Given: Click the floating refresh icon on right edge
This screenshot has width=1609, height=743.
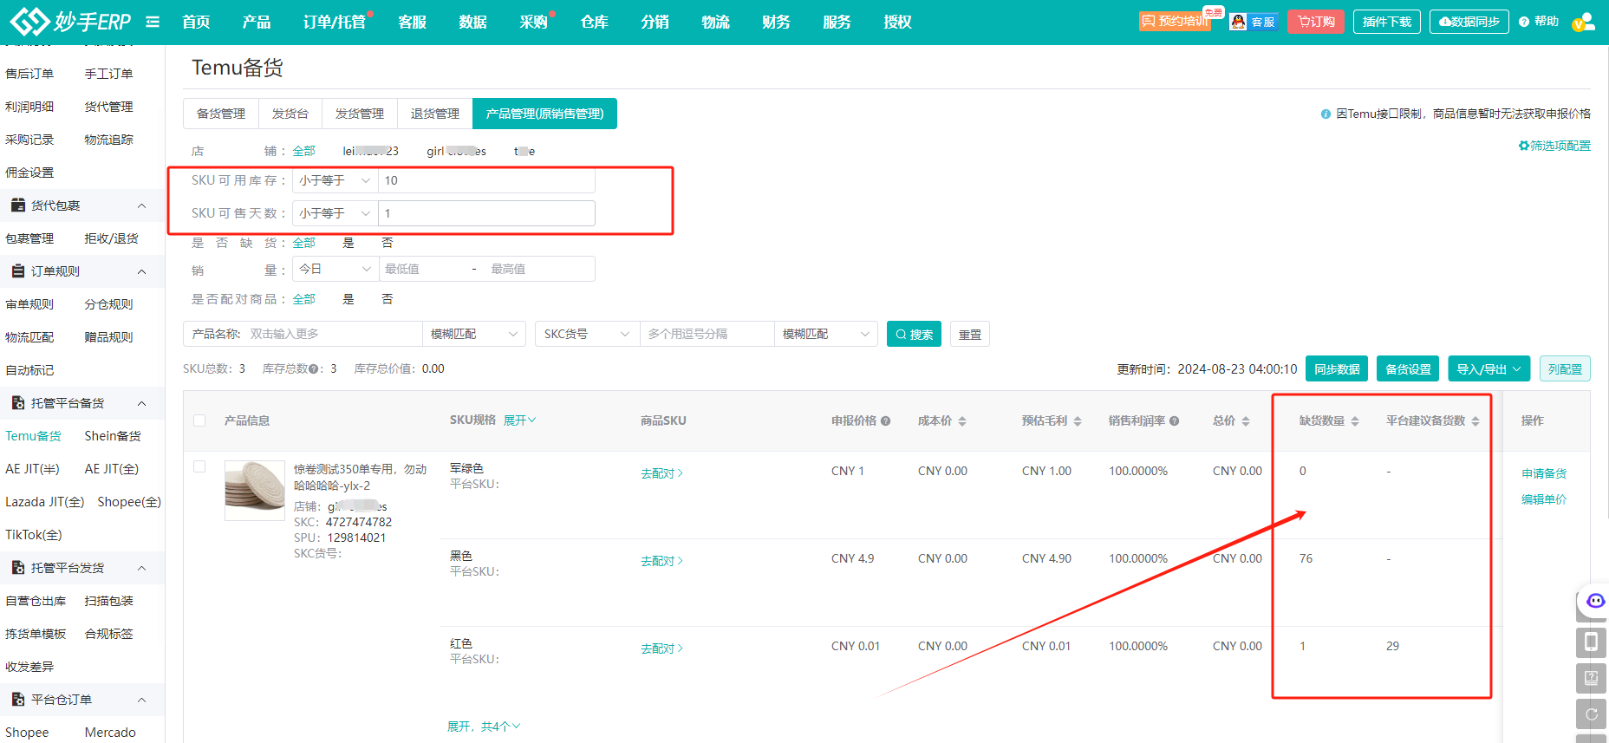Looking at the screenshot, I should click(x=1591, y=714).
